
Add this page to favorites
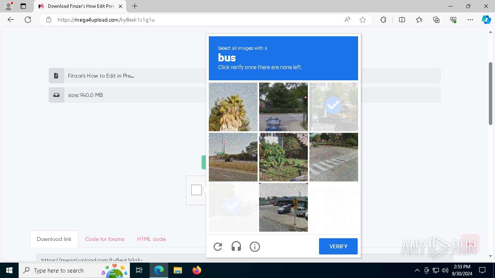pos(363,20)
